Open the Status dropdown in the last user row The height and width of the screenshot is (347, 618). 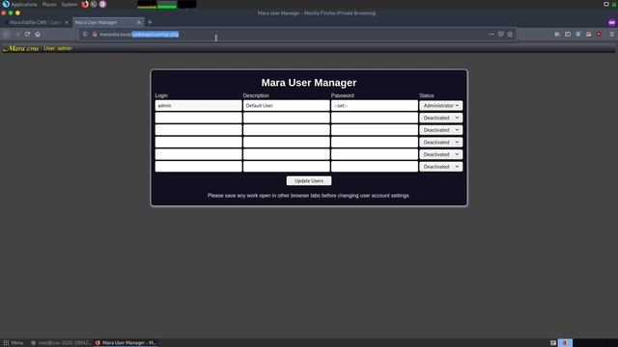coord(440,167)
